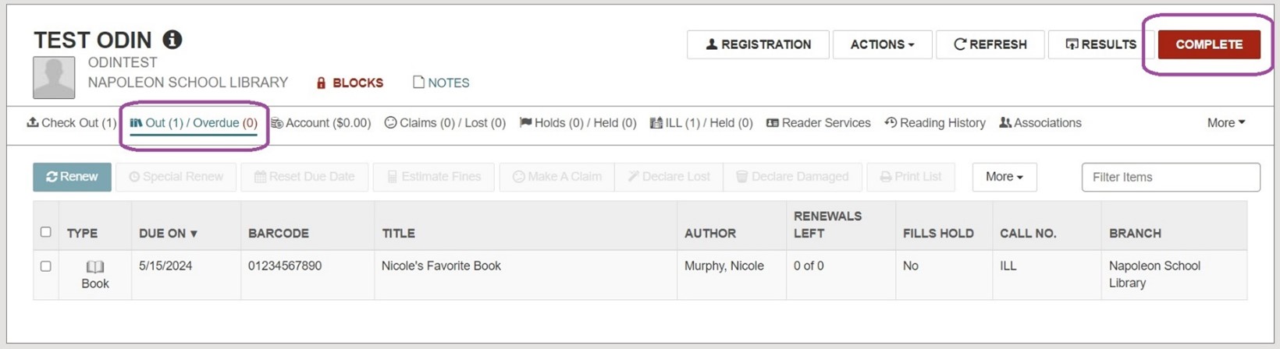Toggle the select-all checkbox in table header
1280x349 pixels.
click(45, 232)
